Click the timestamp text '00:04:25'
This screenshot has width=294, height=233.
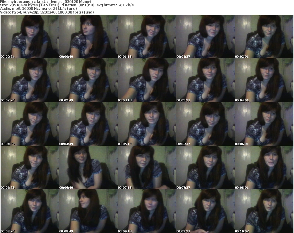[7, 144]
